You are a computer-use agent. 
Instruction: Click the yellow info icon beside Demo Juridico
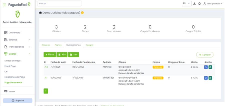click(82, 13)
